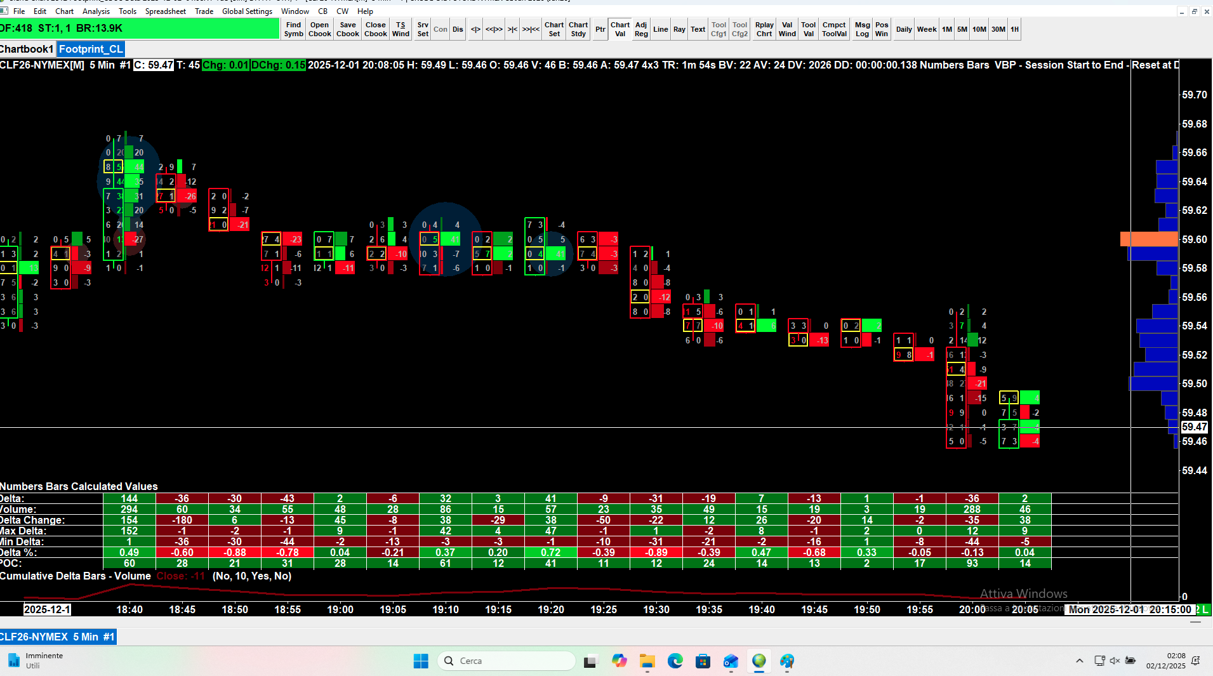1213x676 pixels.
Task: Select the Footprint_CL chartbook tab
Action: [x=91, y=49]
